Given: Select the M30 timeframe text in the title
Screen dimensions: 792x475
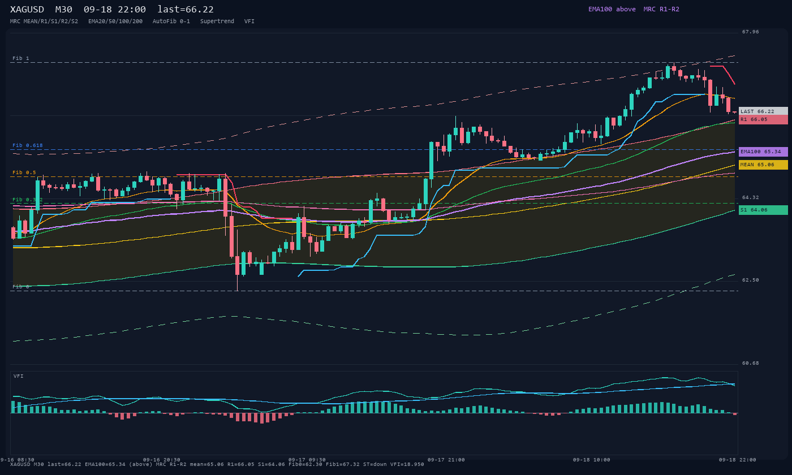Looking at the screenshot, I should click(x=63, y=9).
